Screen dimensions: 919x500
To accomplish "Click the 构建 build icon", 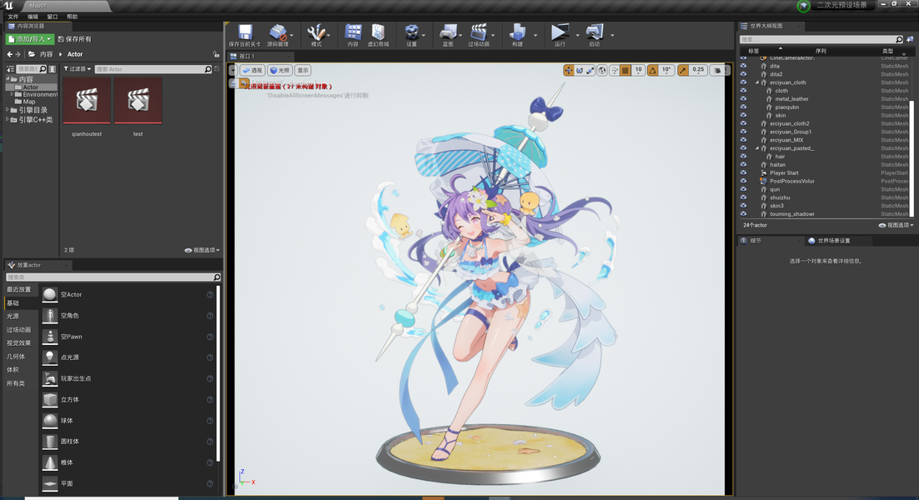I will click(517, 32).
